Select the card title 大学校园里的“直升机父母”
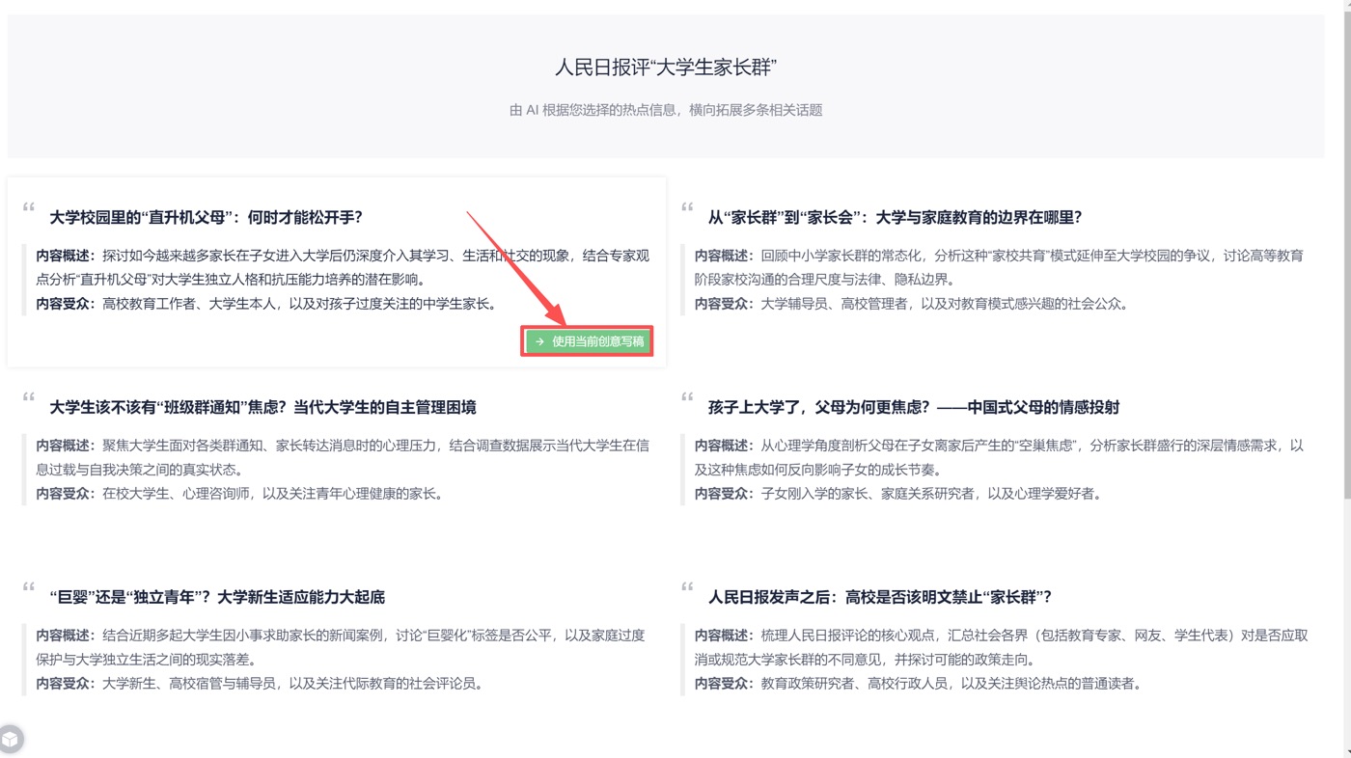 (x=207, y=217)
